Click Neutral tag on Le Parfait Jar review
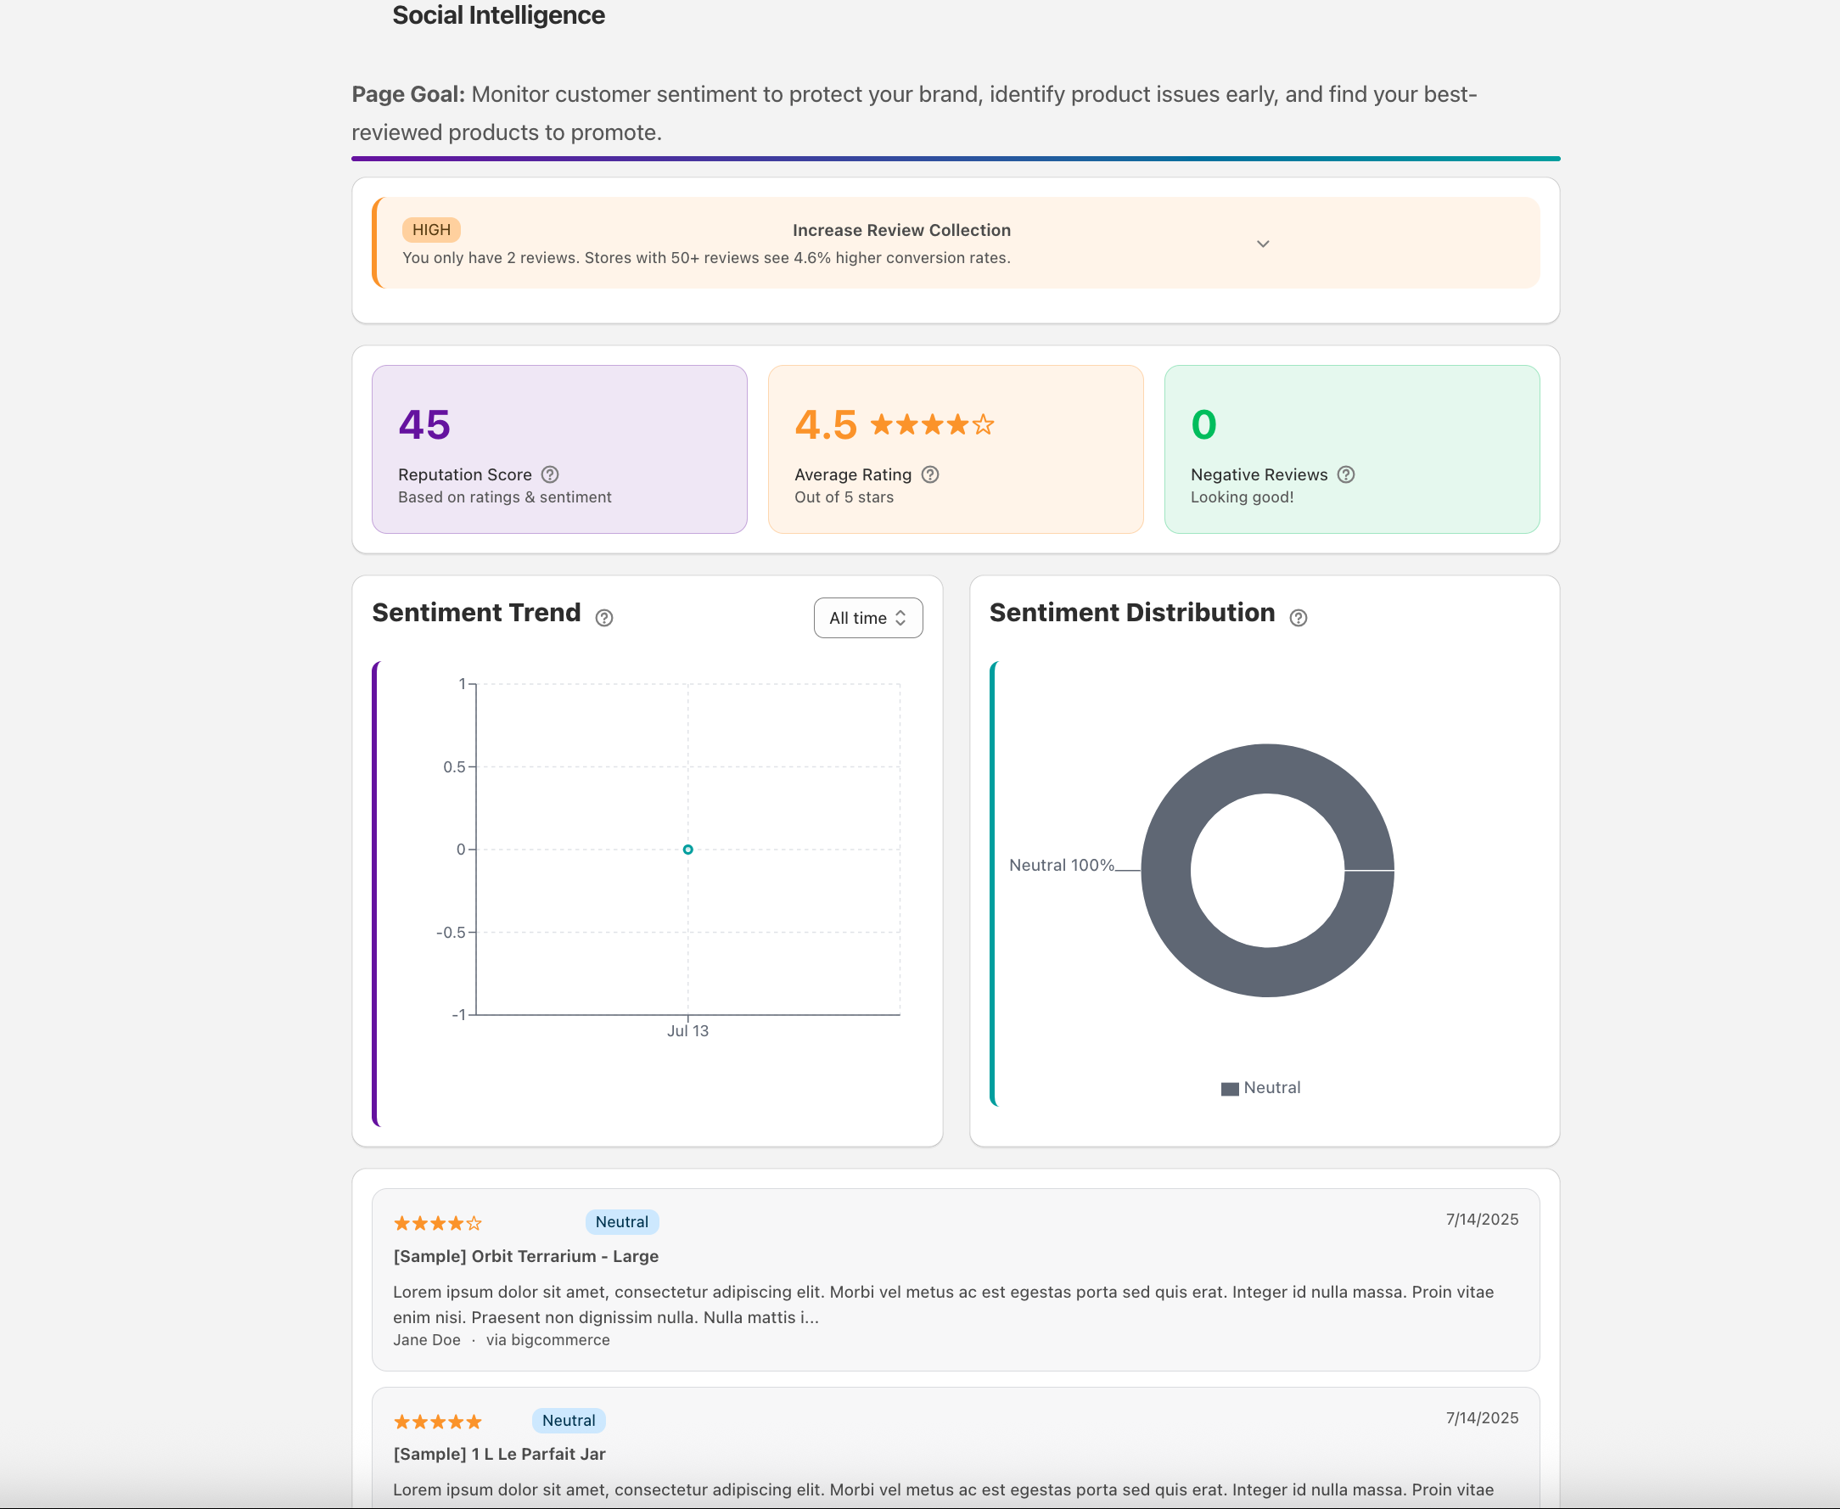This screenshot has height=1509, width=1840. click(x=569, y=1421)
